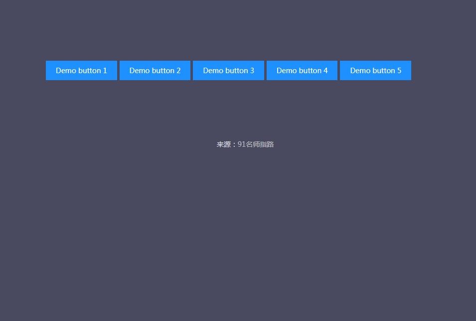
Task: Choose the second blue demo button
Action: pyautogui.click(x=155, y=70)
